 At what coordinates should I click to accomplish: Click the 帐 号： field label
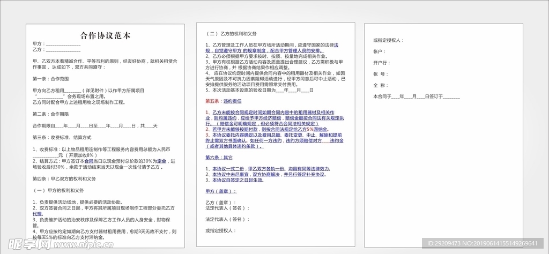tap(381, 74)
